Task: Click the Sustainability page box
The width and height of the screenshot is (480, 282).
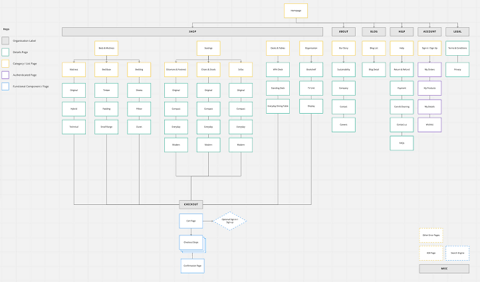Action: coord(344,70)
